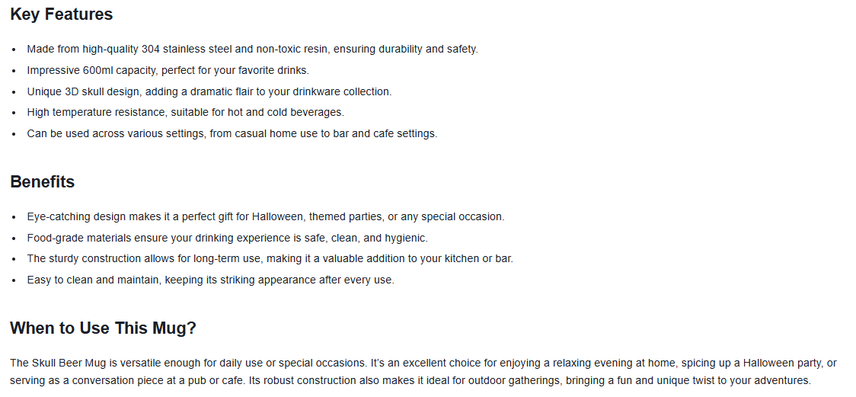The width and height of the screenshot is (856, 397).
Task: Click the "When to Use This Mug?" heading
Action: click(x=103, y=328)
